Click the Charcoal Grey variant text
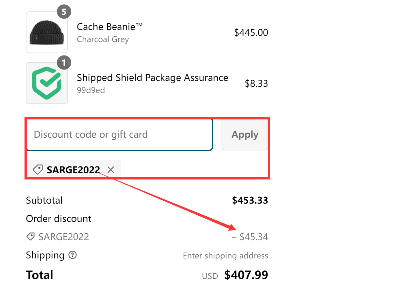 click(103, 39)
